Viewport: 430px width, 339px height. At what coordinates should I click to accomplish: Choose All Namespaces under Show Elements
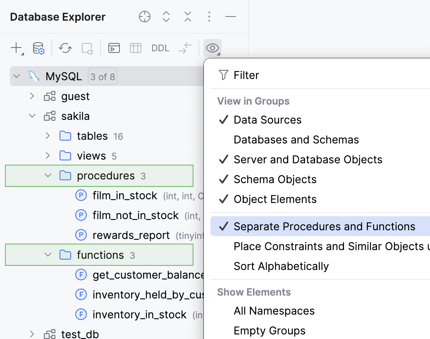point(274,310)
